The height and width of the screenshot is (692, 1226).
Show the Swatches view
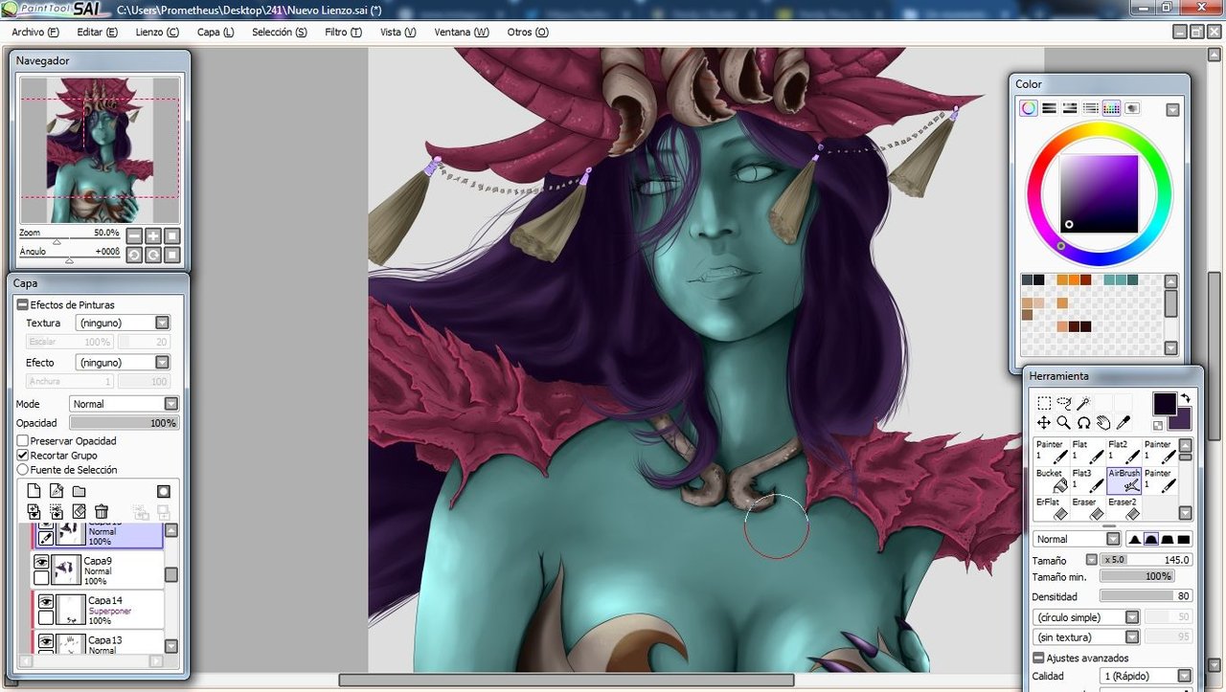pos(1112,108)
